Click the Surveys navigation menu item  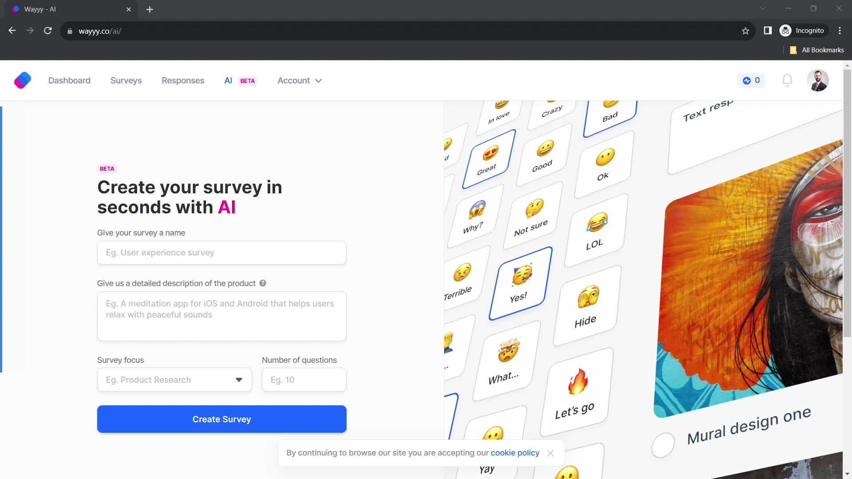click(x=126, y=80)
